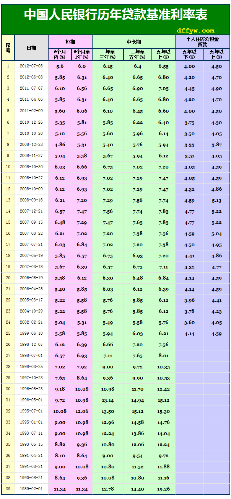Click the date cell 2006-08-19
This screenshot has height=499, width=231.
[31, 278]
